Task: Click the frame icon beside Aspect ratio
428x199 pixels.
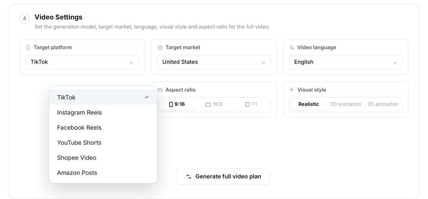Action: pos(160,90)
